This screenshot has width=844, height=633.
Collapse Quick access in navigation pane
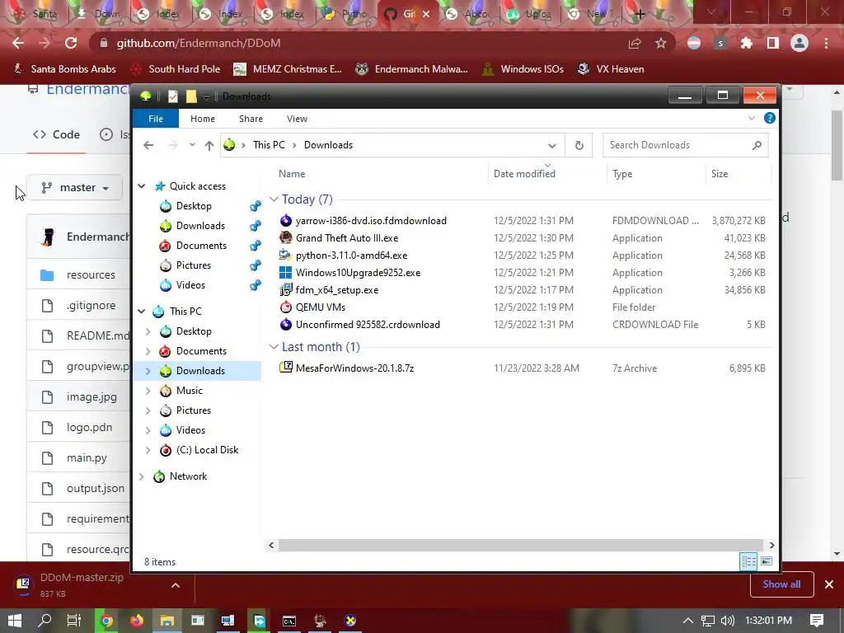(142, 185)
